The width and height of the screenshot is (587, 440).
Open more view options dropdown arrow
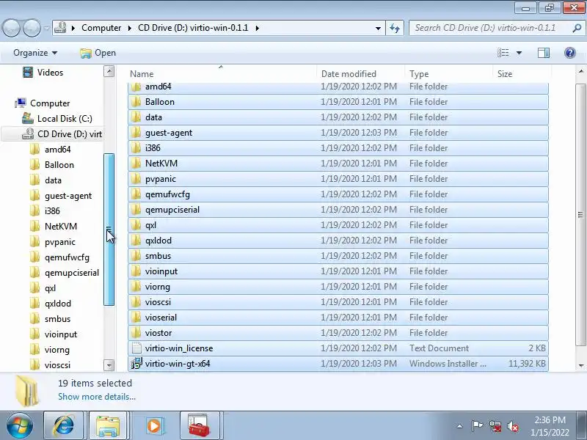[x=519, y=53]
